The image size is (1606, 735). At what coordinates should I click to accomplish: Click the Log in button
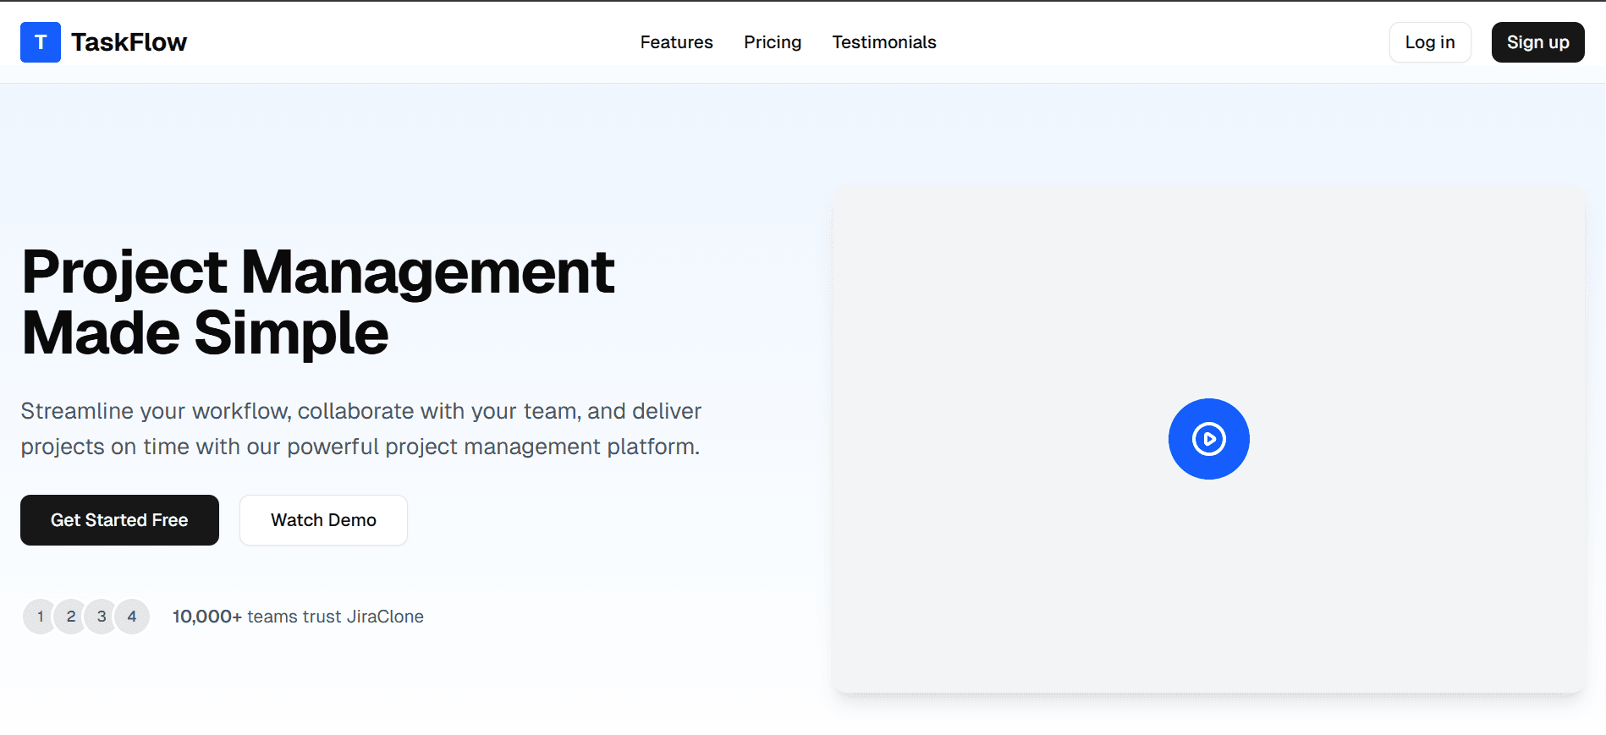point(1430,42)
